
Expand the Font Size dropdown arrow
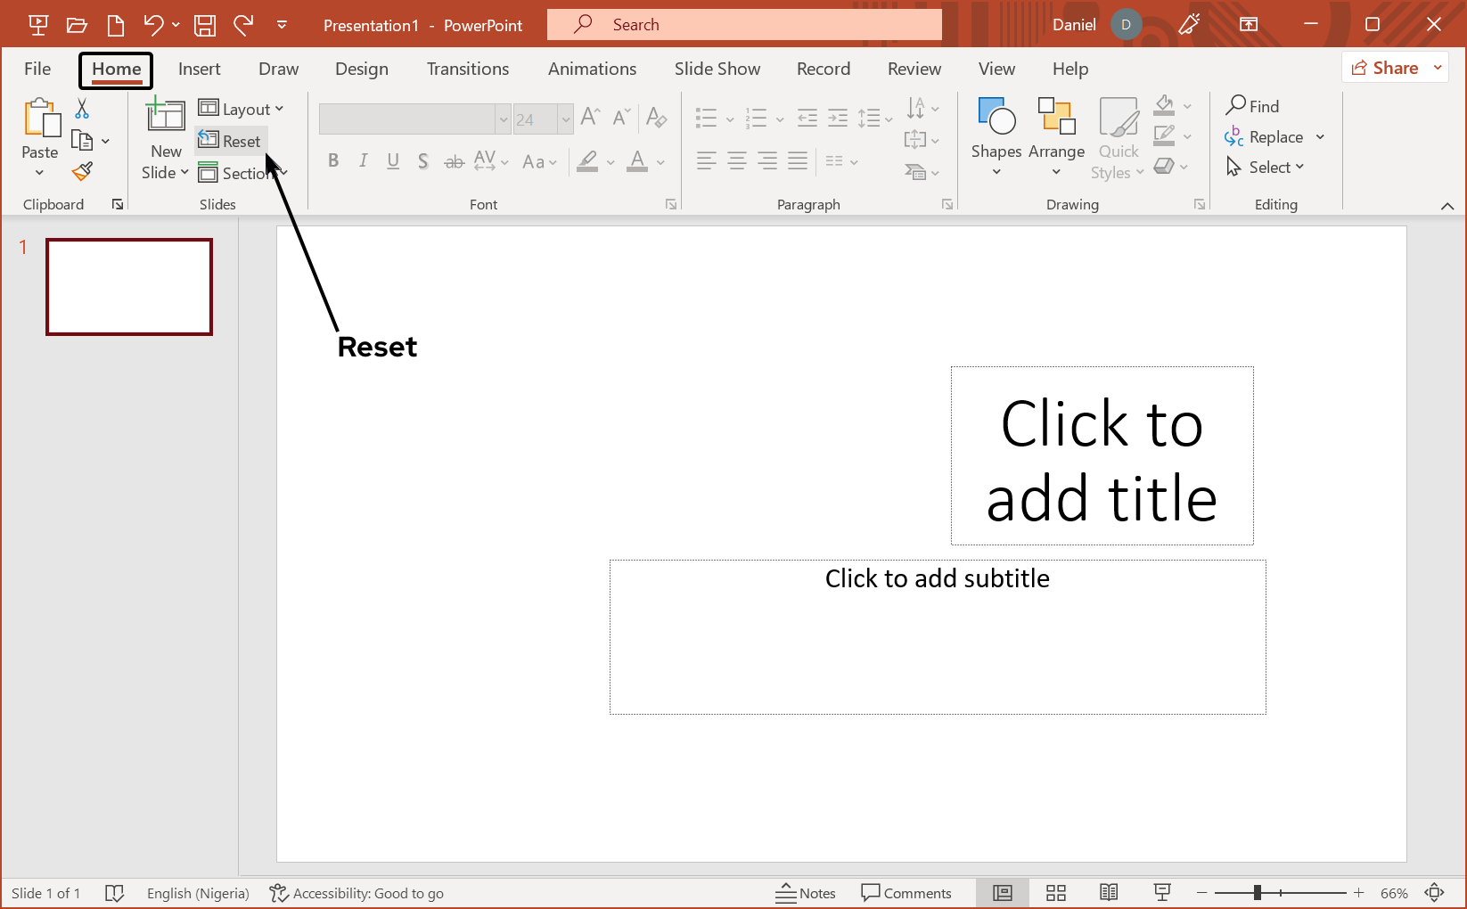pyautogui.click(x=565, y=119)
